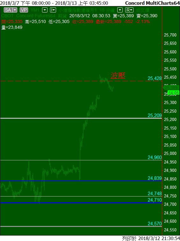Click the 成交價 label in the header
Viewport: 180px width, 241px height.
[x=143, y=10]
